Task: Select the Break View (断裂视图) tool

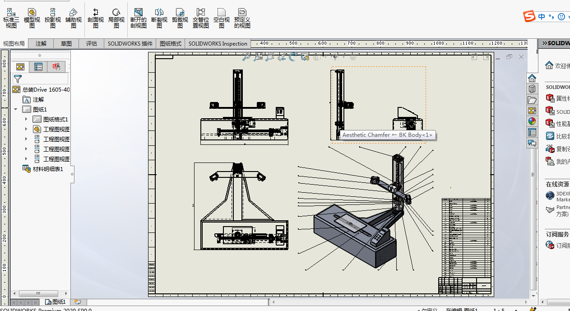Action: coord(159,18)
